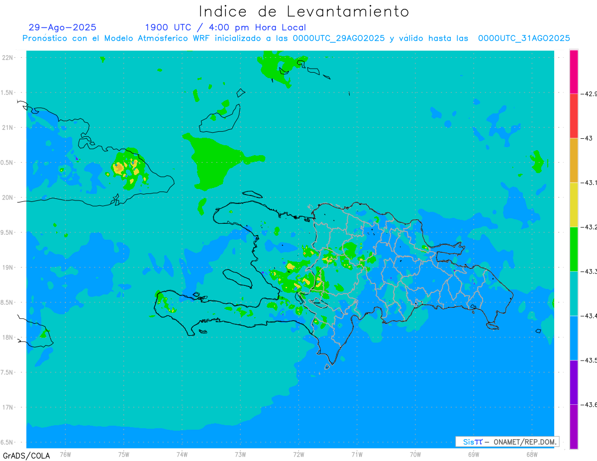Click the "GrADS/COLA" credit text

(25, 456)
